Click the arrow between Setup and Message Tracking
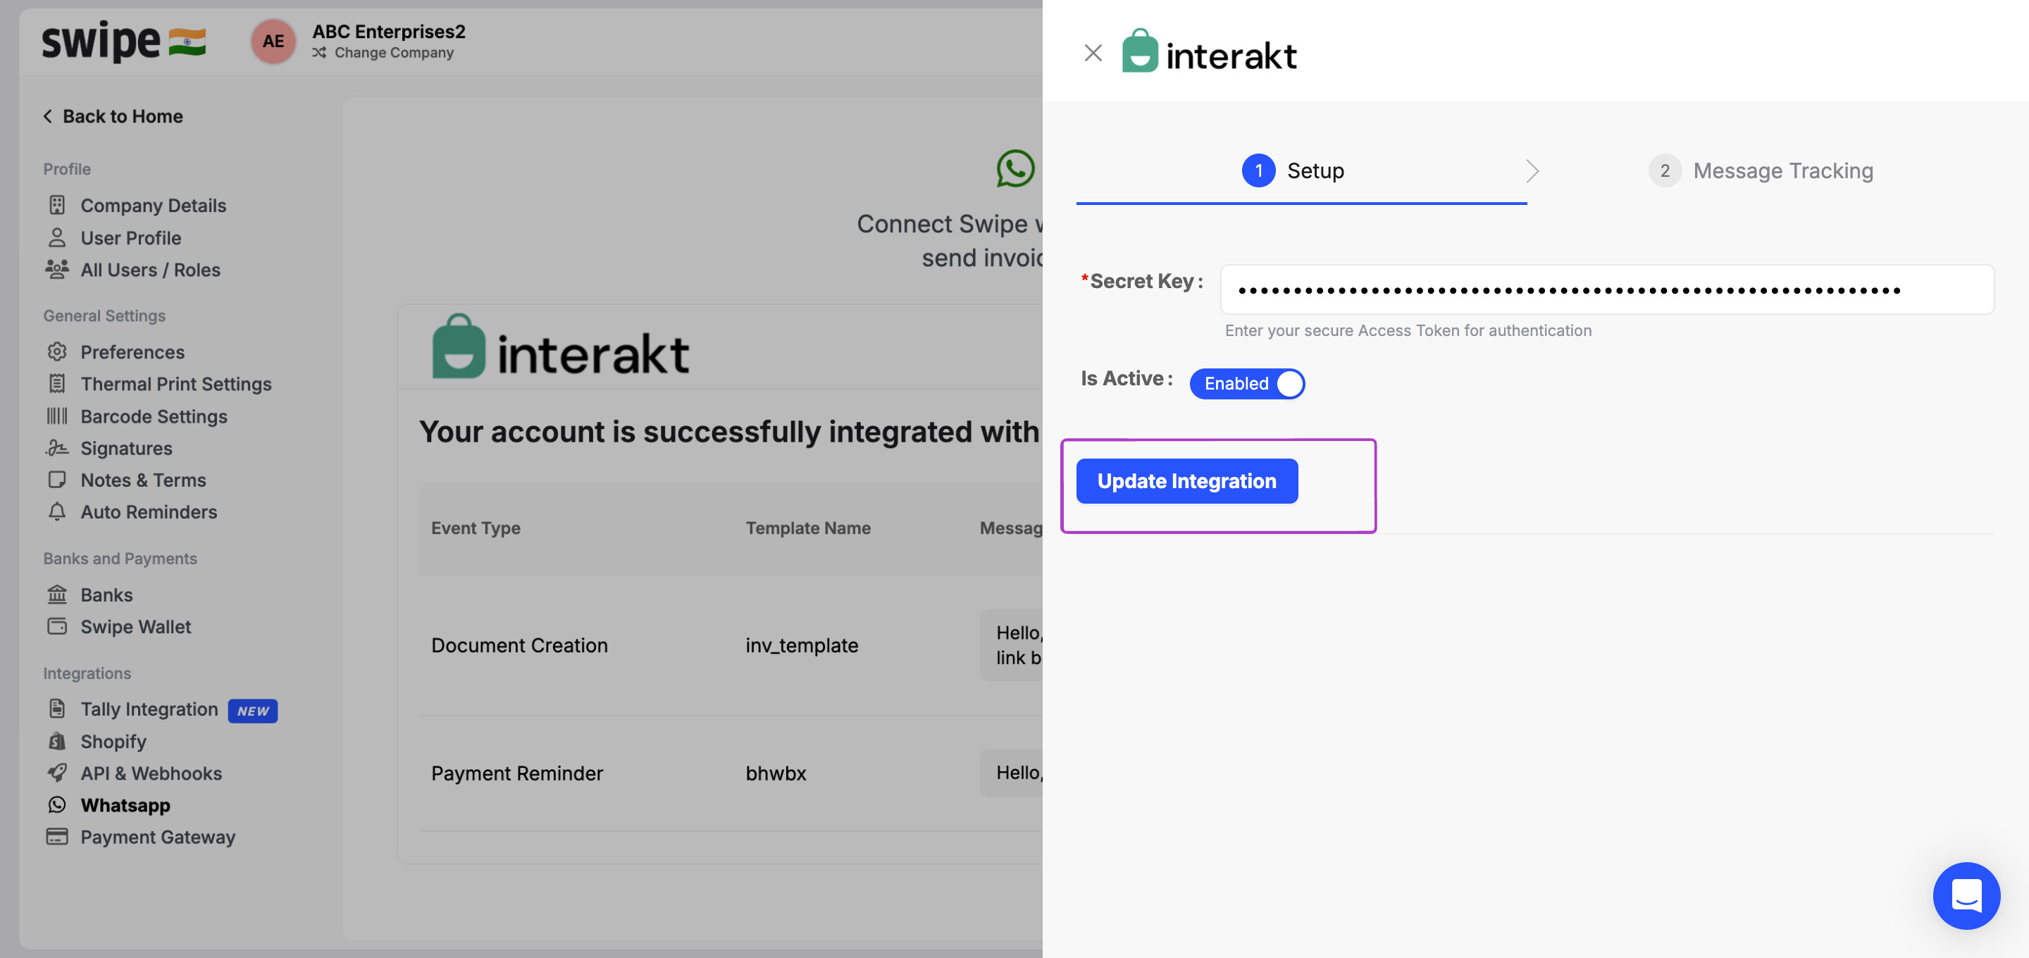 tap(1531, 171)
